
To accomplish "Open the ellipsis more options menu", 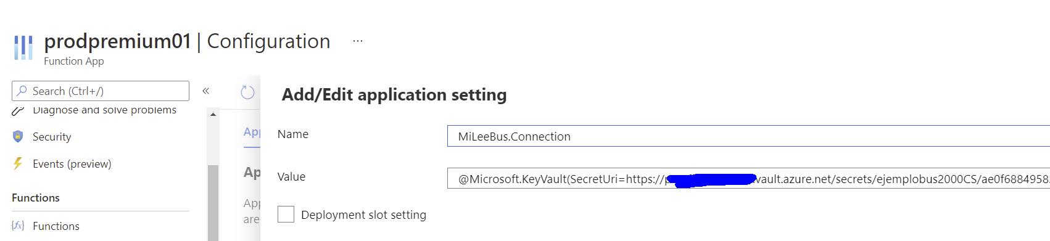I will pos(358,41).
